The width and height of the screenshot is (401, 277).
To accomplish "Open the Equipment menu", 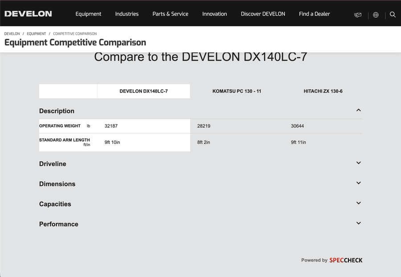I will coord(88,14).
